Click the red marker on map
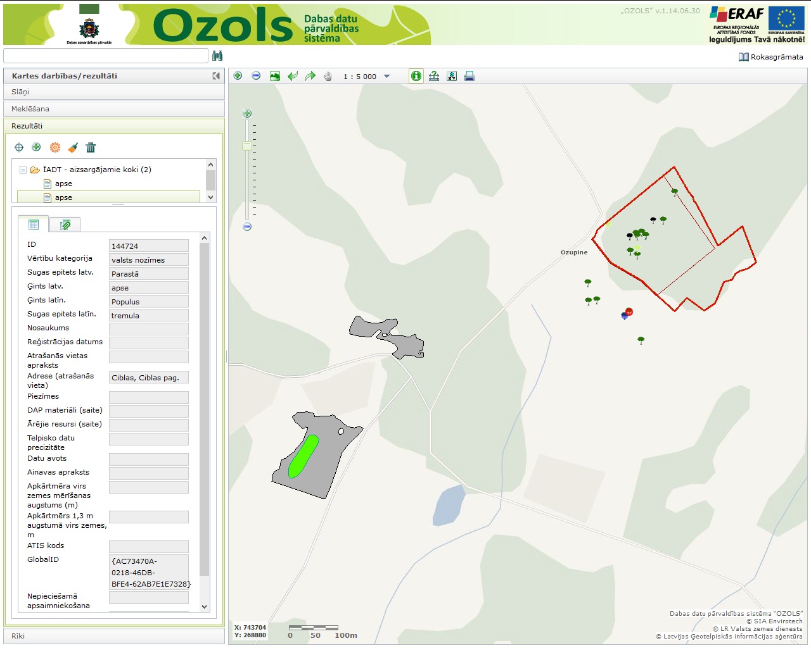 click(629, 311)
